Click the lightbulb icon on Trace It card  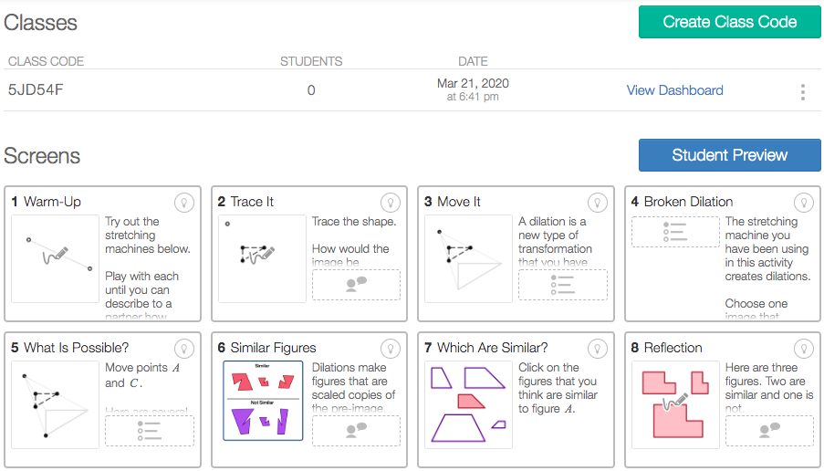[391, 203]
